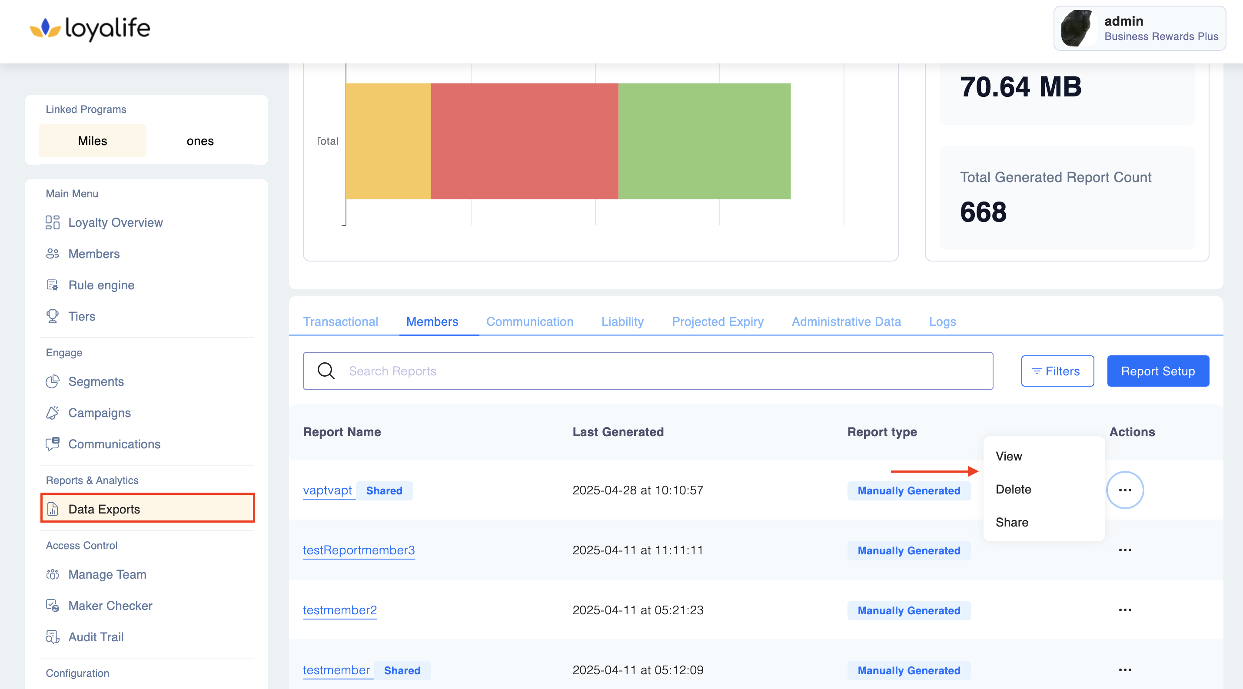Viewport: 1243px width, 689px height.
Task: Click the Communications chat icon
Action: point(52,444)
